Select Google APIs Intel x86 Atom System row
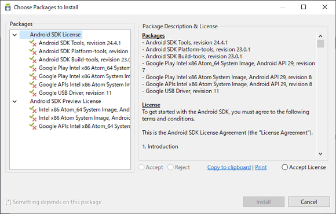 [x=84, y=85]
